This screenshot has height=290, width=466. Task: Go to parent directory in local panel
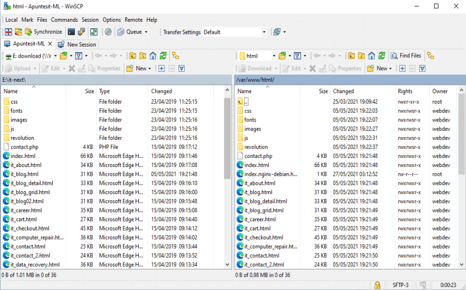click(132, 56)
